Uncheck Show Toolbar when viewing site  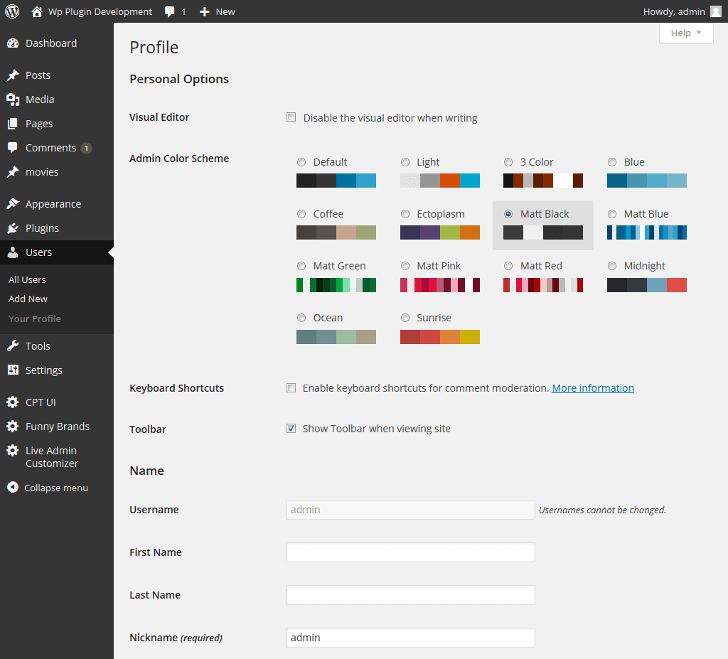(291, 428)
